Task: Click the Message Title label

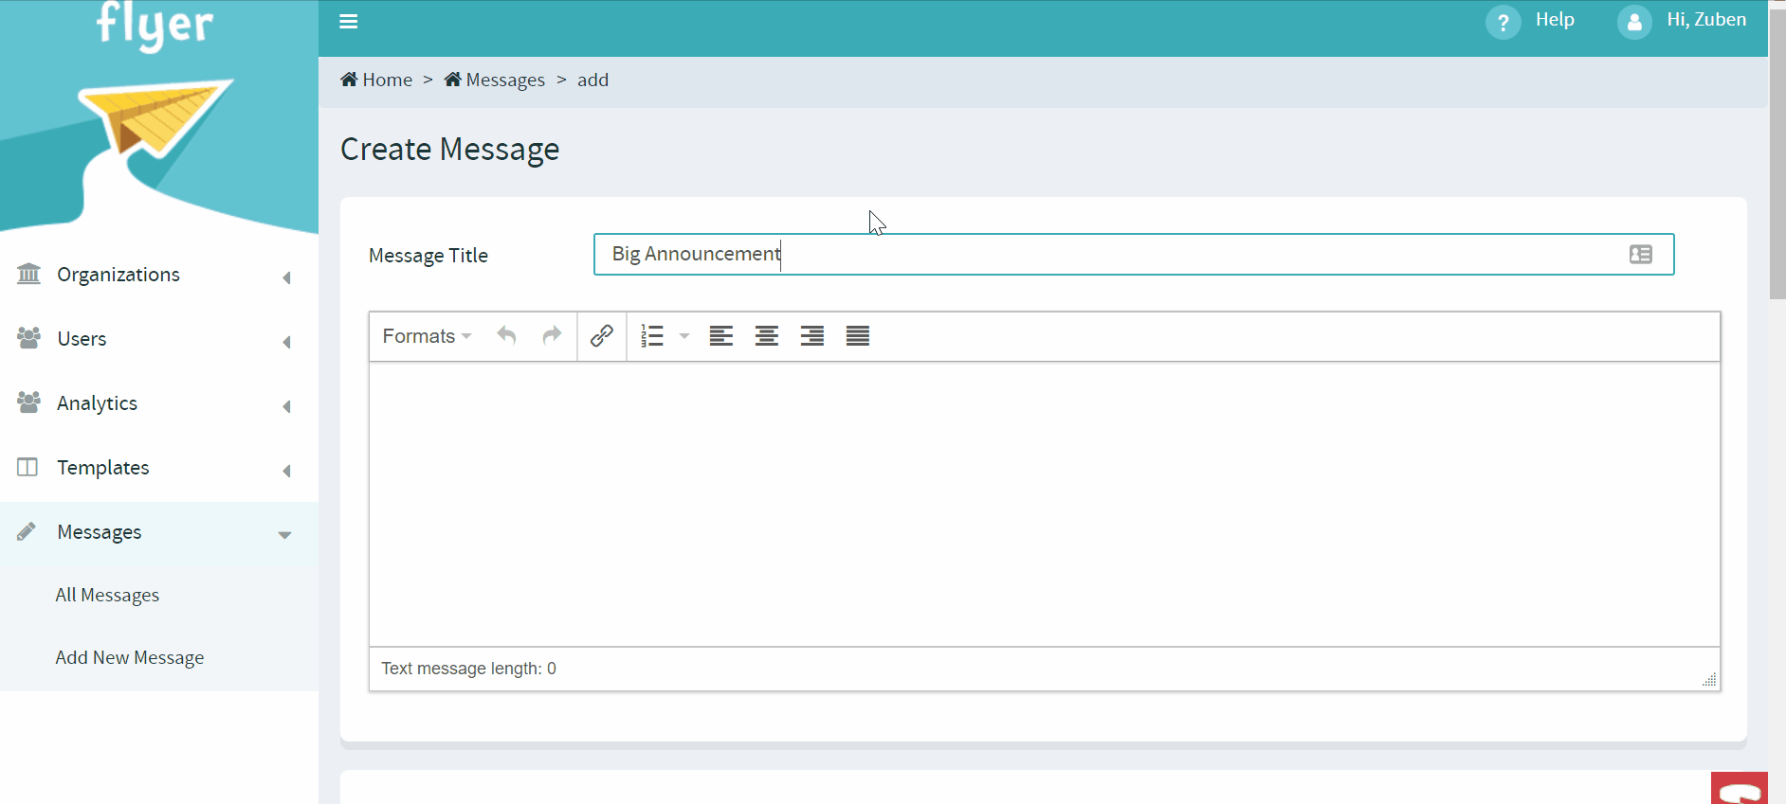Action: point(428,255)
